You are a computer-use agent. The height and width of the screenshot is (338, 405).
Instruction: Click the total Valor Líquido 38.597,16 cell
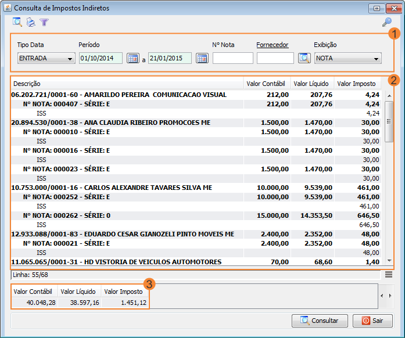80,303
